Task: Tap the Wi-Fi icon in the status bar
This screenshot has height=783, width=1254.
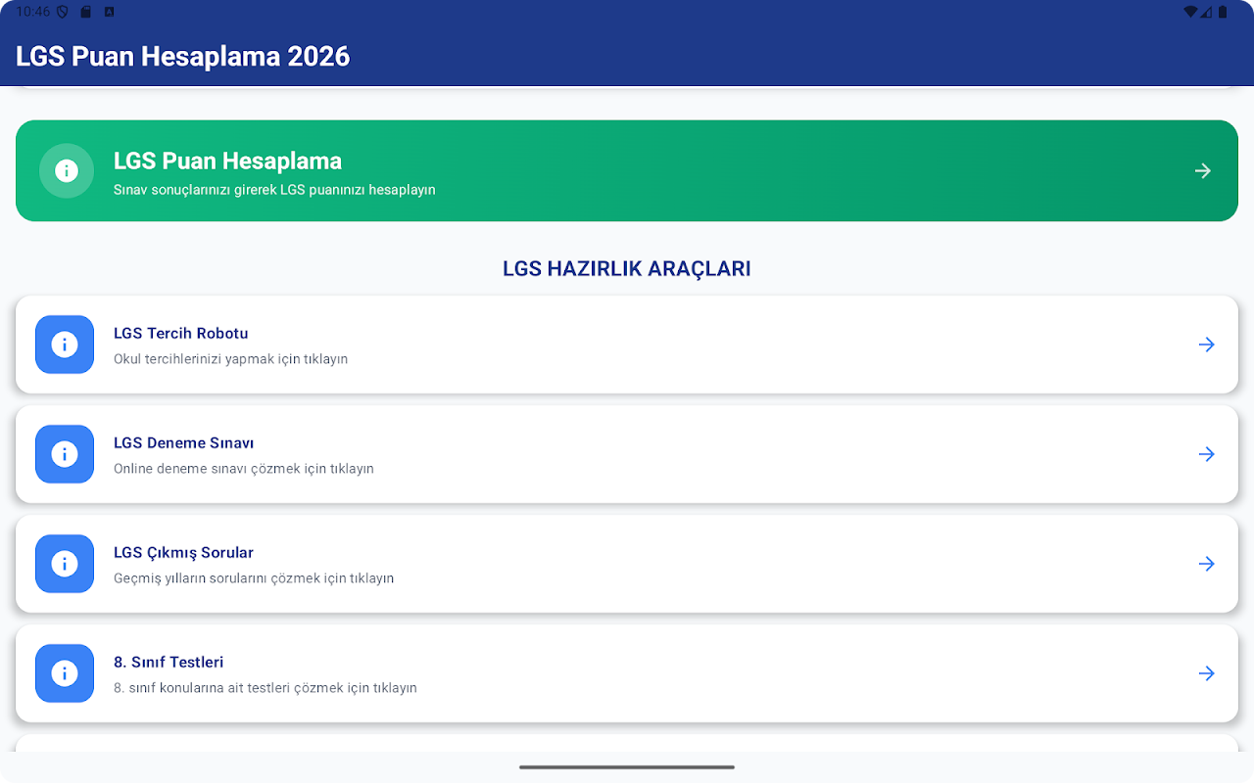Action: click(1190, 12)
